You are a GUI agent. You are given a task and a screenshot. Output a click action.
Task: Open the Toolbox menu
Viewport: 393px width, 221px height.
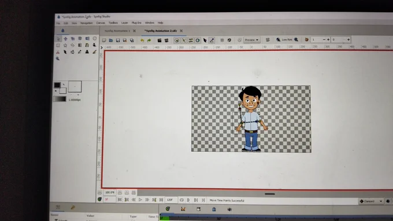113,23
